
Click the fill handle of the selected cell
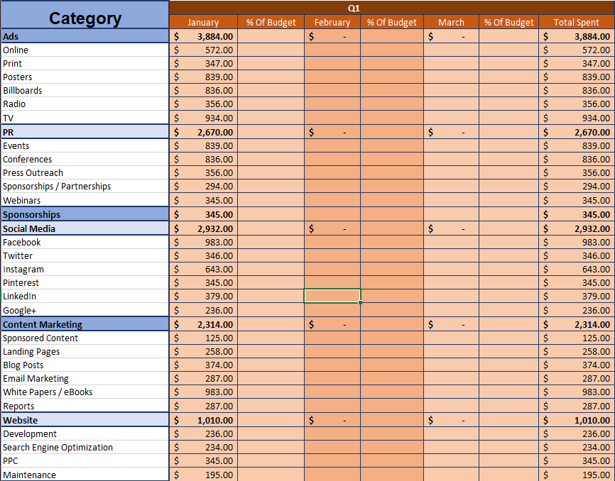(x=361, y=303)
